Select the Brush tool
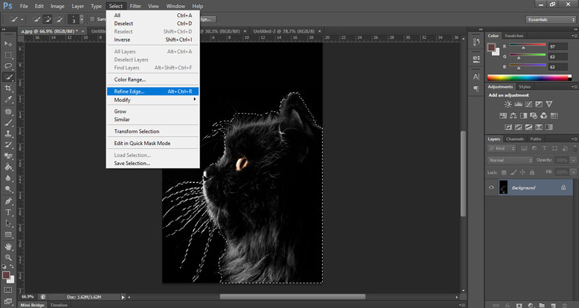 click(x=8, y=123)
